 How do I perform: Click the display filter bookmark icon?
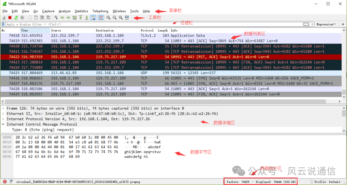pos(3,24)
